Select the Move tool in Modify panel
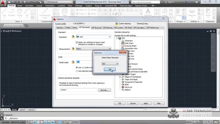Viewport: 220px width, 124px height. 80,10
